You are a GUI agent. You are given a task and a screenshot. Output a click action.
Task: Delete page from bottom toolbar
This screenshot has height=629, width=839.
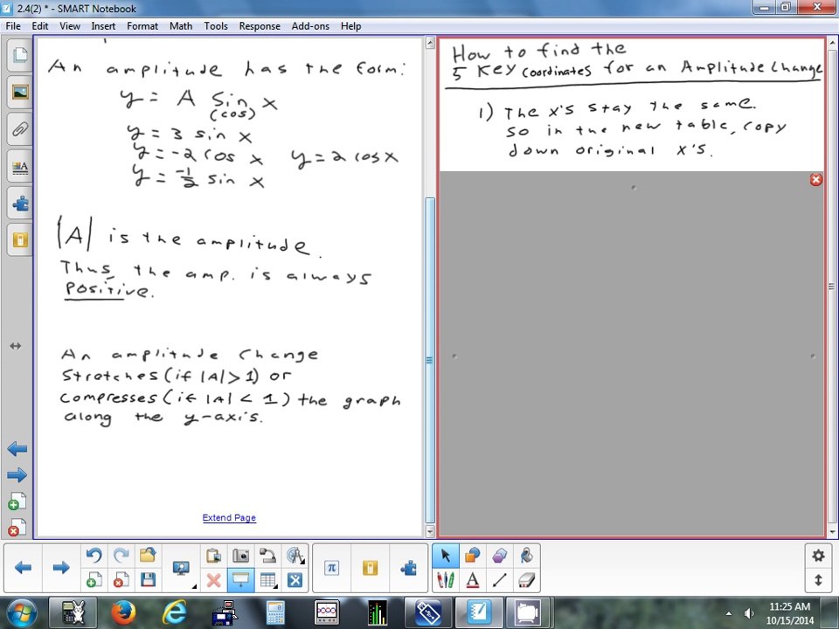pos(121,580)
